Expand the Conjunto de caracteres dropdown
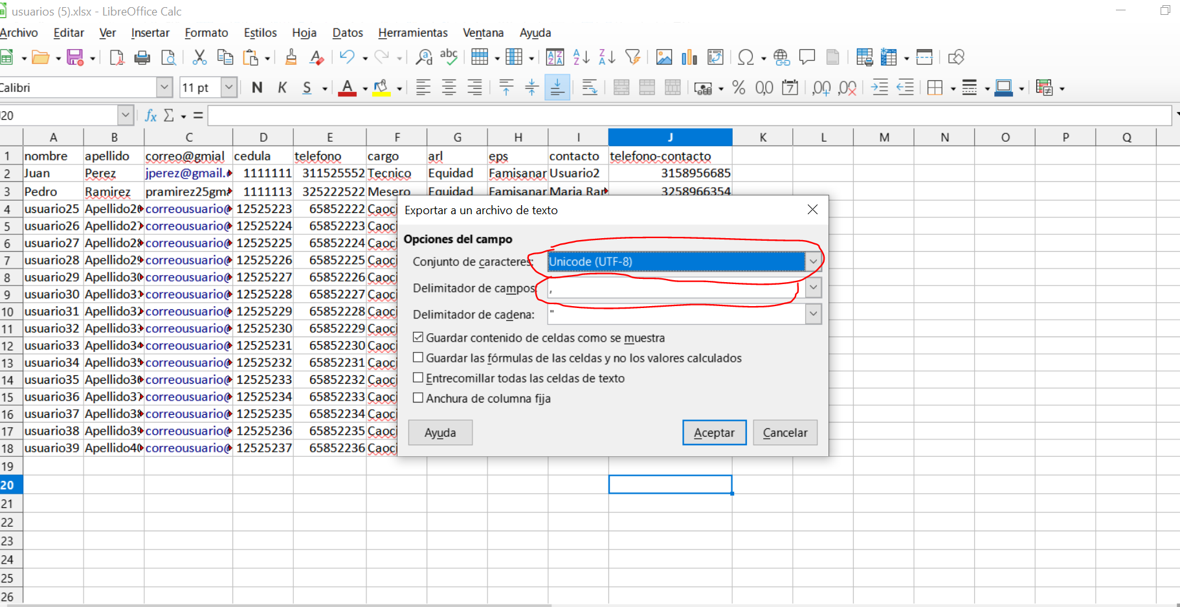The width and height of the screenshot is (1180, 607). click(813, 261)
